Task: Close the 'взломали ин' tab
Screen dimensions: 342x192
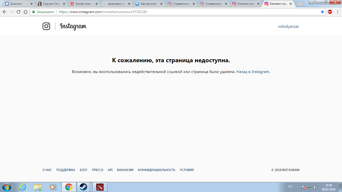Action: [x=129, y=4]
